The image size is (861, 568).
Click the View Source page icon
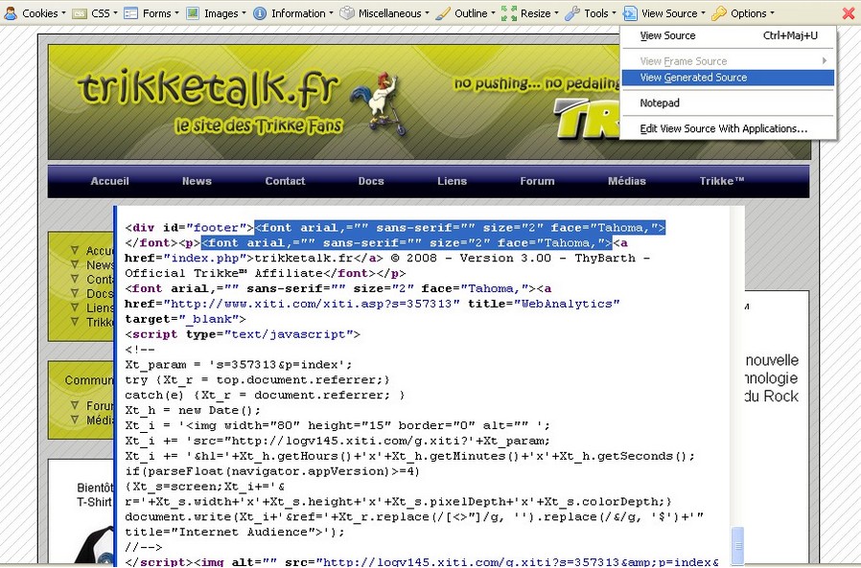(630, 13)
